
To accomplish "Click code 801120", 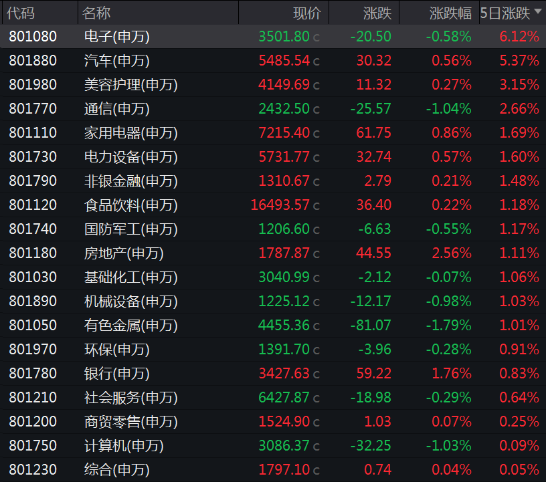I will [33, 205].
